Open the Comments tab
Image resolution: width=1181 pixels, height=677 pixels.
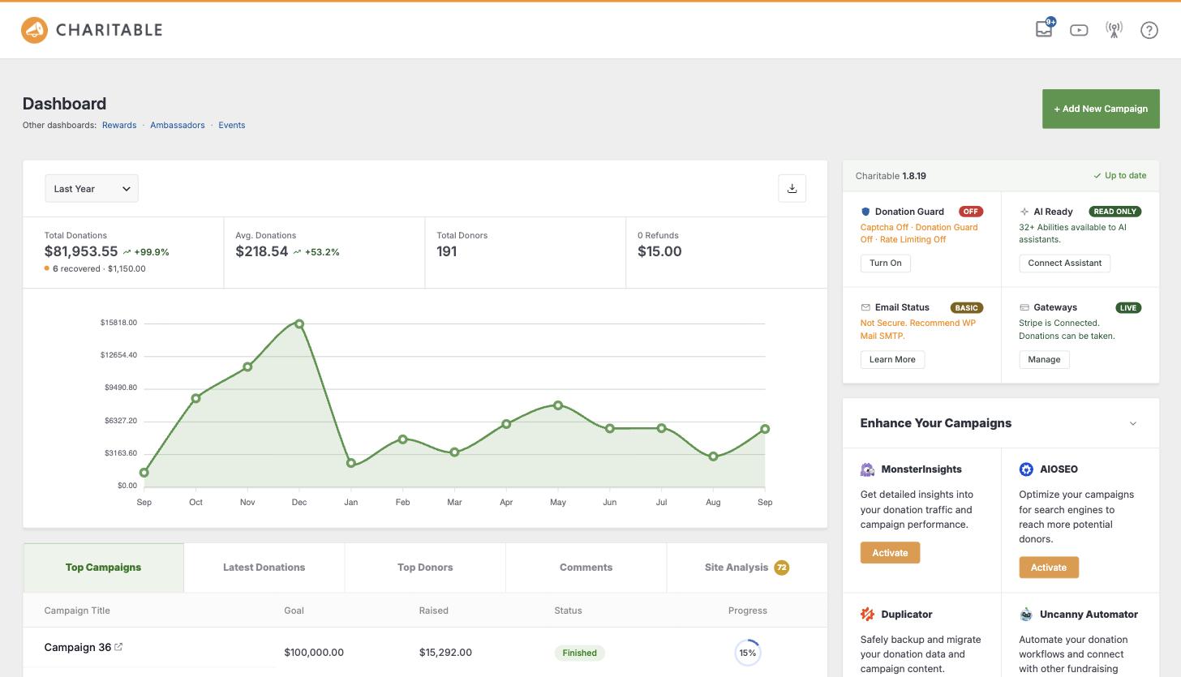click(x=586, y=568)
